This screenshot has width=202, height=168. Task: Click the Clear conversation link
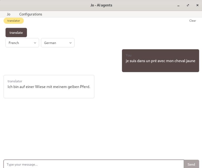point(193,21)
